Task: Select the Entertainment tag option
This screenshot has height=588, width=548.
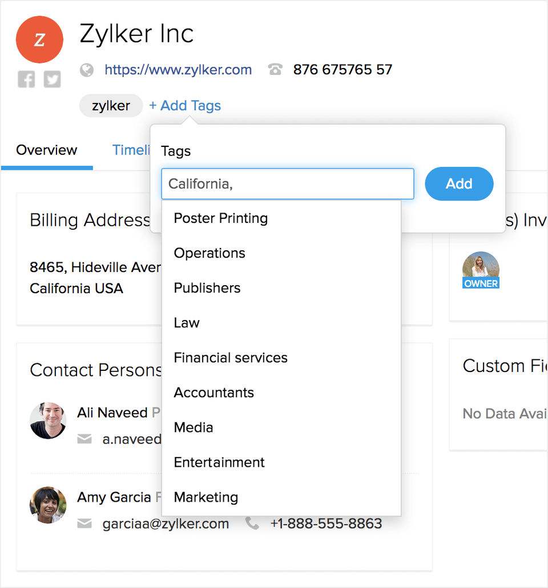Action: (x=219, y=462)
